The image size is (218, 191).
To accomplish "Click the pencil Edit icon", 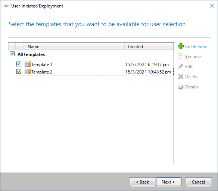I will click(181, 66).
